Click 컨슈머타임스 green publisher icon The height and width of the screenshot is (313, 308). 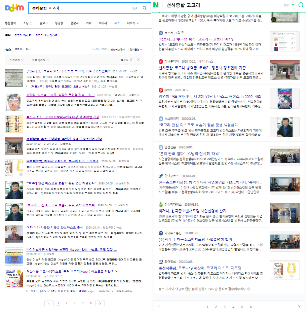pyautogui.click(x=161, y=204)
